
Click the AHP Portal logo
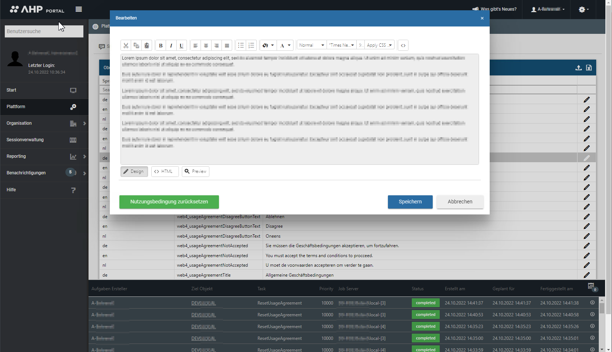pyautogui.click(x=37, y=9)
